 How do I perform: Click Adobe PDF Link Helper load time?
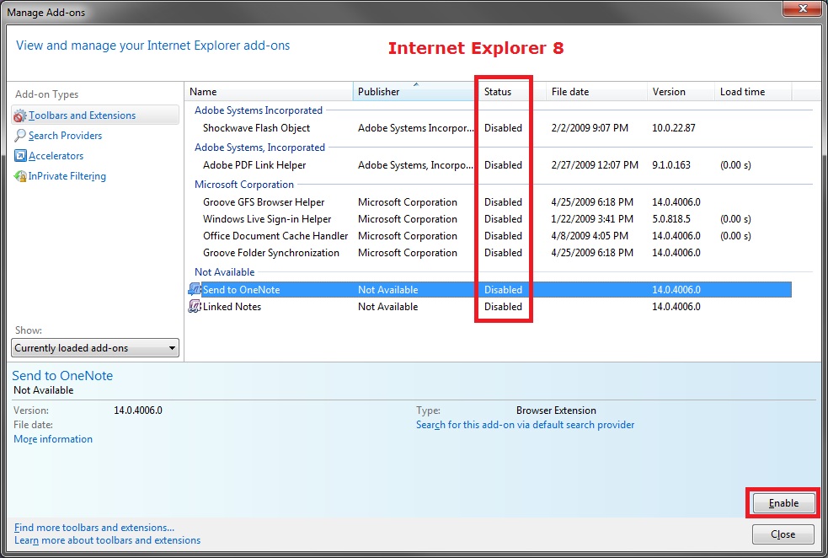click(735, 165)
